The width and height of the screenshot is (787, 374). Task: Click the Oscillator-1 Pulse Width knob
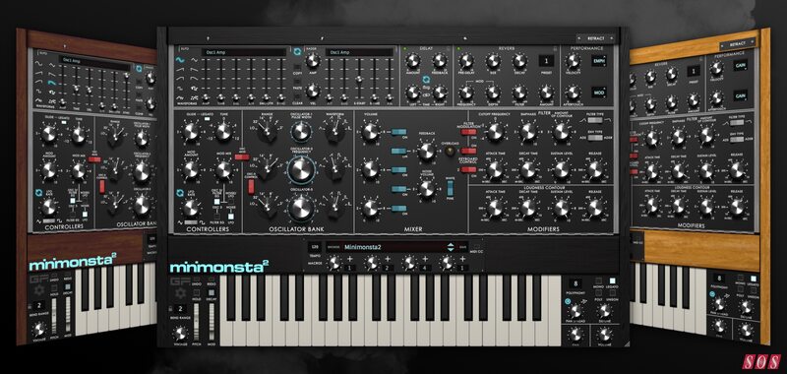(300, 131)
